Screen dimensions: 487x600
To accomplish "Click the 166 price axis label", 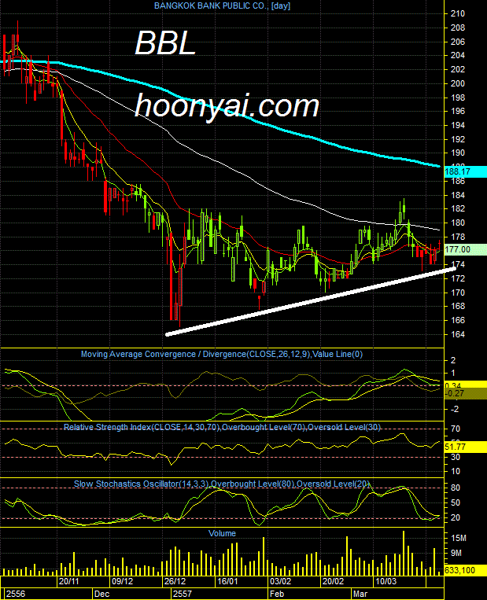I will click(x=458, y=321).
